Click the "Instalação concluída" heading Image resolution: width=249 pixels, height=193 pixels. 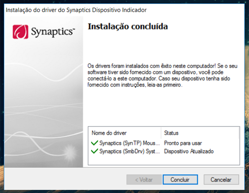click(128, 26)
